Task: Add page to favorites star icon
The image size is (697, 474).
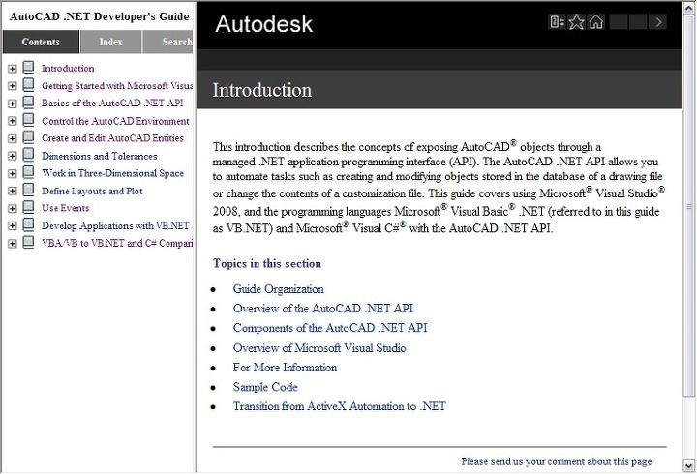Action: (x=576, y=22)
